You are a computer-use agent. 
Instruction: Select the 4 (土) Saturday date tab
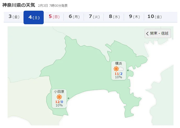(x=34, y=17)
